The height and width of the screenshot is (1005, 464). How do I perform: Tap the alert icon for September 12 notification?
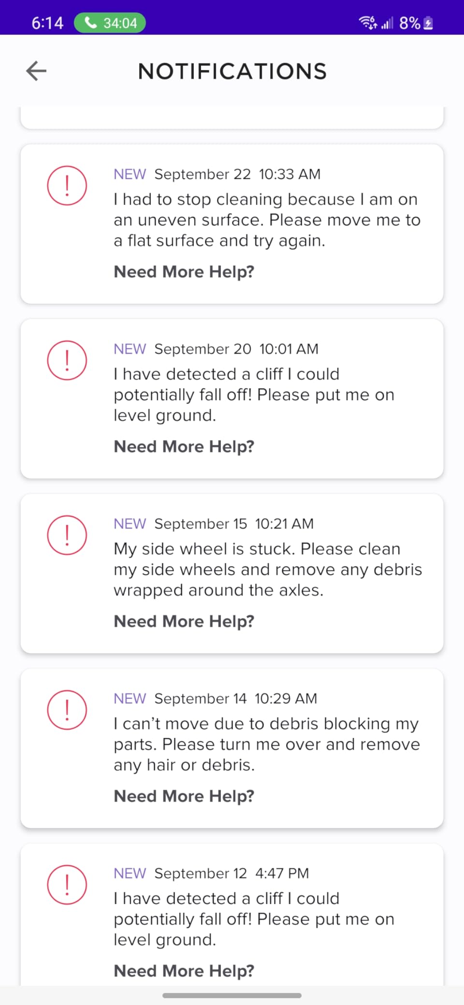coord(67,885)
